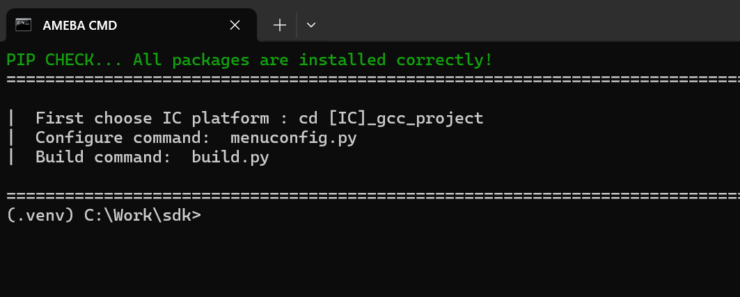Click the menuconfig.py command text

pyautogui.click(x=294, y=138)
